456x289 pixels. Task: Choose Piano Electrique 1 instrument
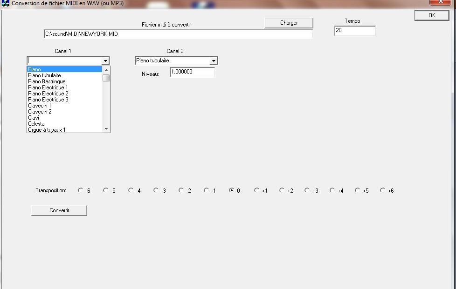[64, 87]
